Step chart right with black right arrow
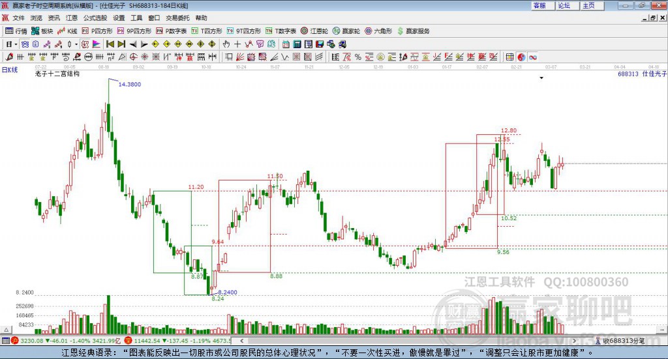Image resolution: width=668 pixels, height=359 pixels. click(x=144, y=44)
